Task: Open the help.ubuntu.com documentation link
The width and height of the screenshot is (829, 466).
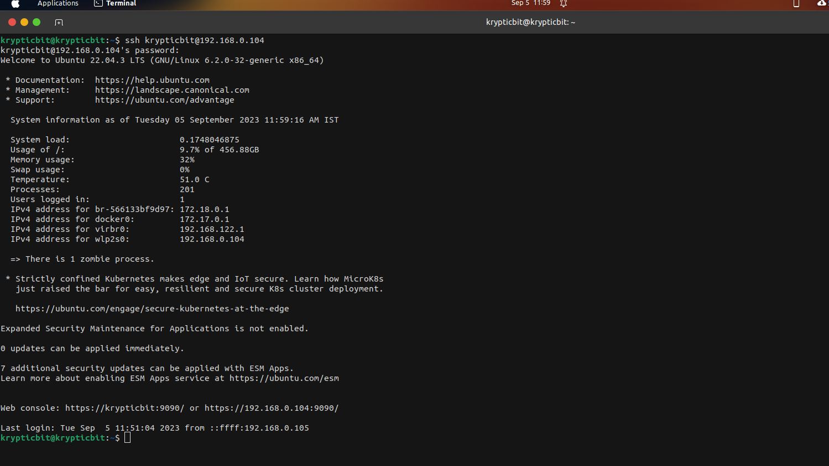Action: pyautogui.click(x=152, y=80)
